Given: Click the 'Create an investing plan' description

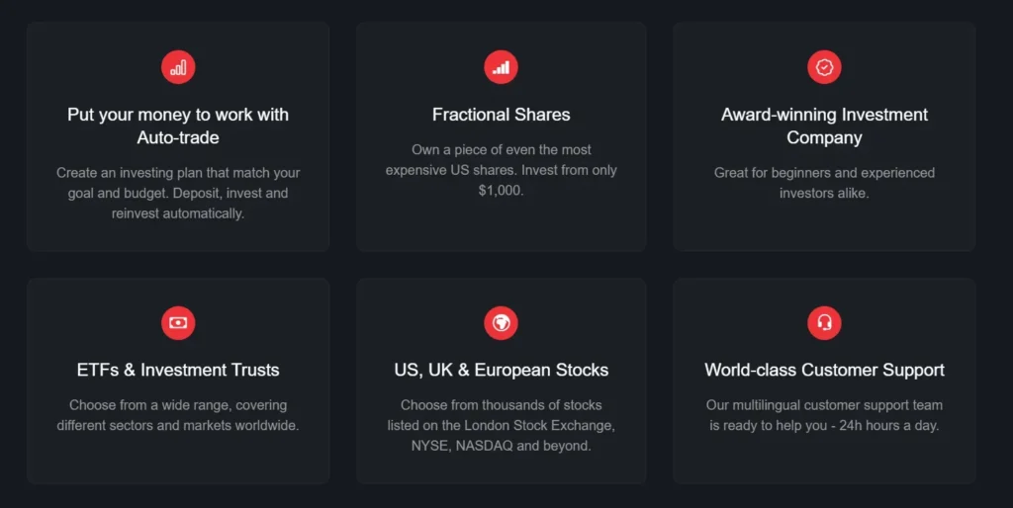Looking at the screenshot, I should (x=178, y=193).
